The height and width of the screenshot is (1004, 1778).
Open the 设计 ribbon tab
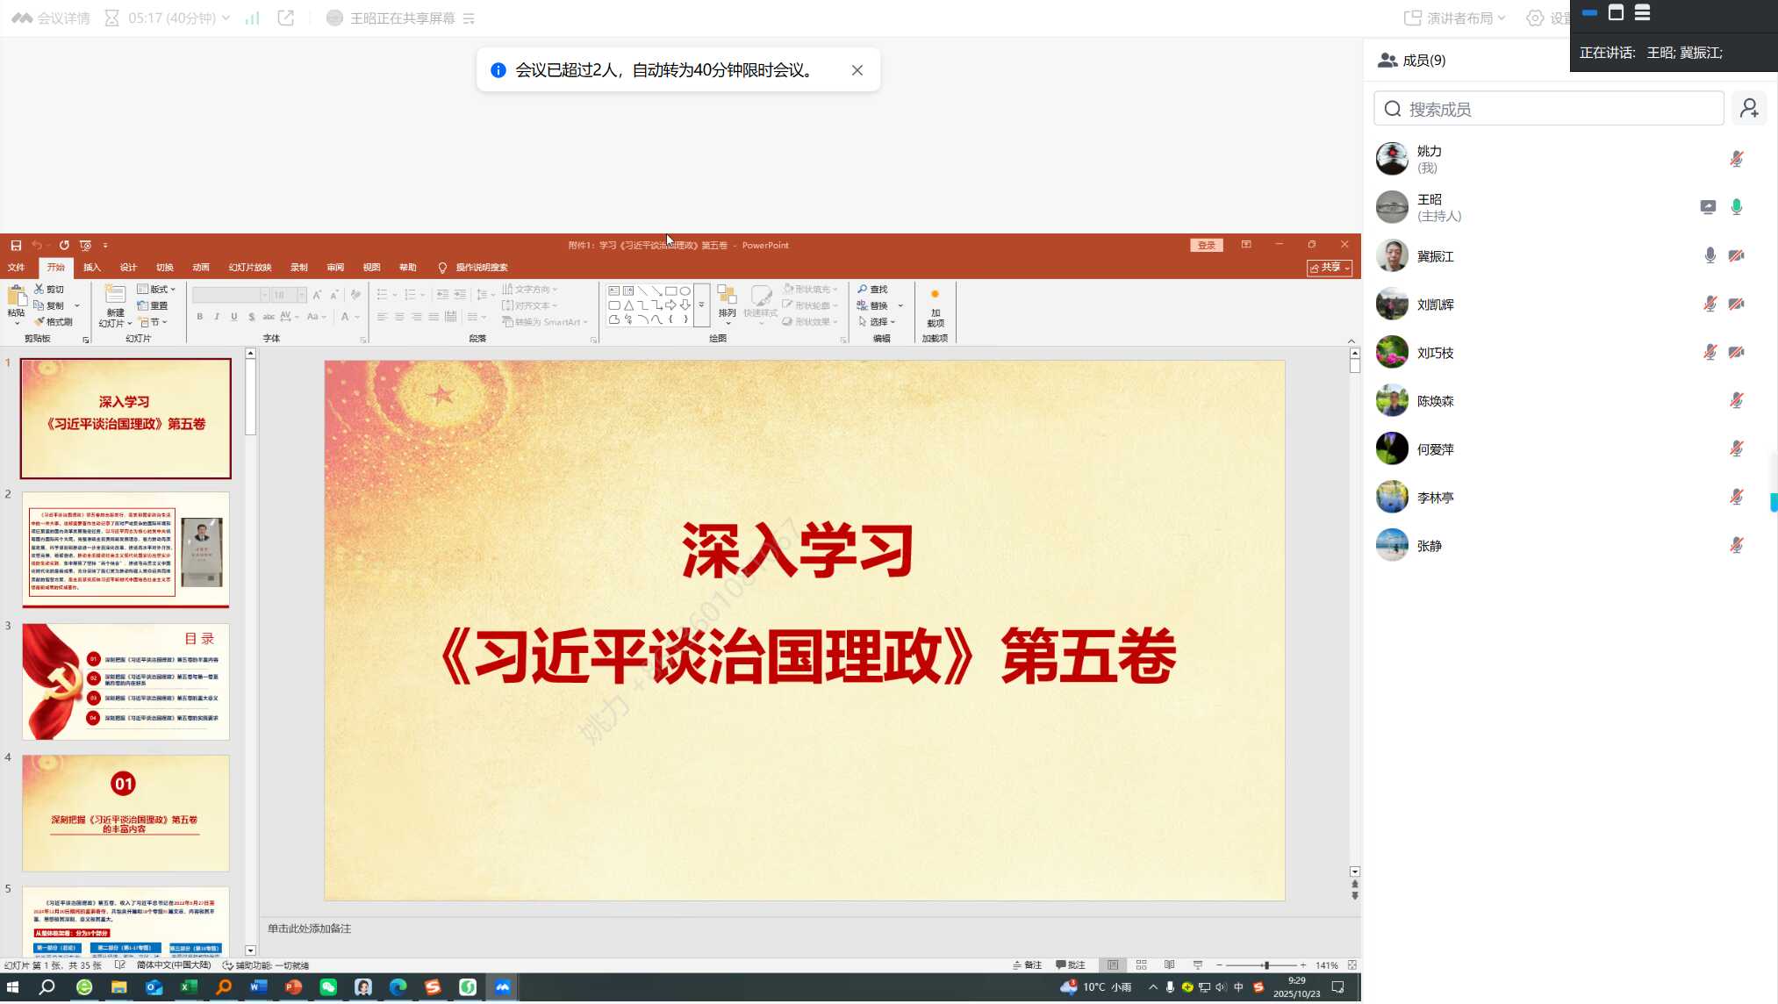pos(128,268)
